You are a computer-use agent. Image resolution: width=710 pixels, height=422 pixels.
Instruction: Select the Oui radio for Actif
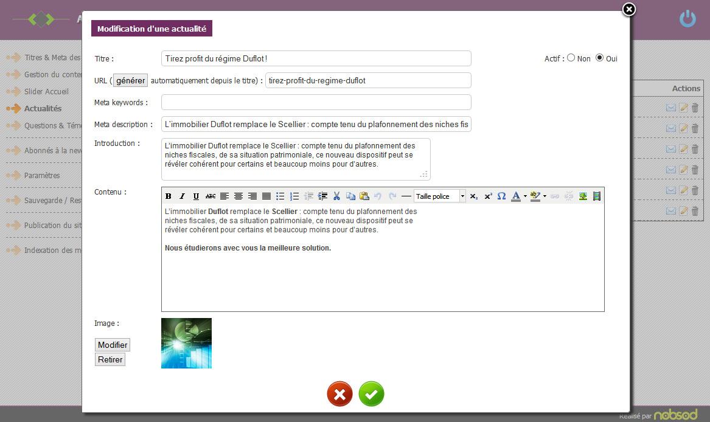click(599, 58)
